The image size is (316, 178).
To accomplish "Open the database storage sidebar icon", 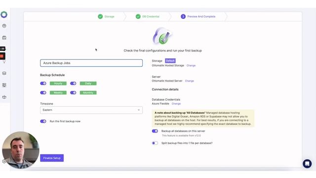I will [4, 73].
